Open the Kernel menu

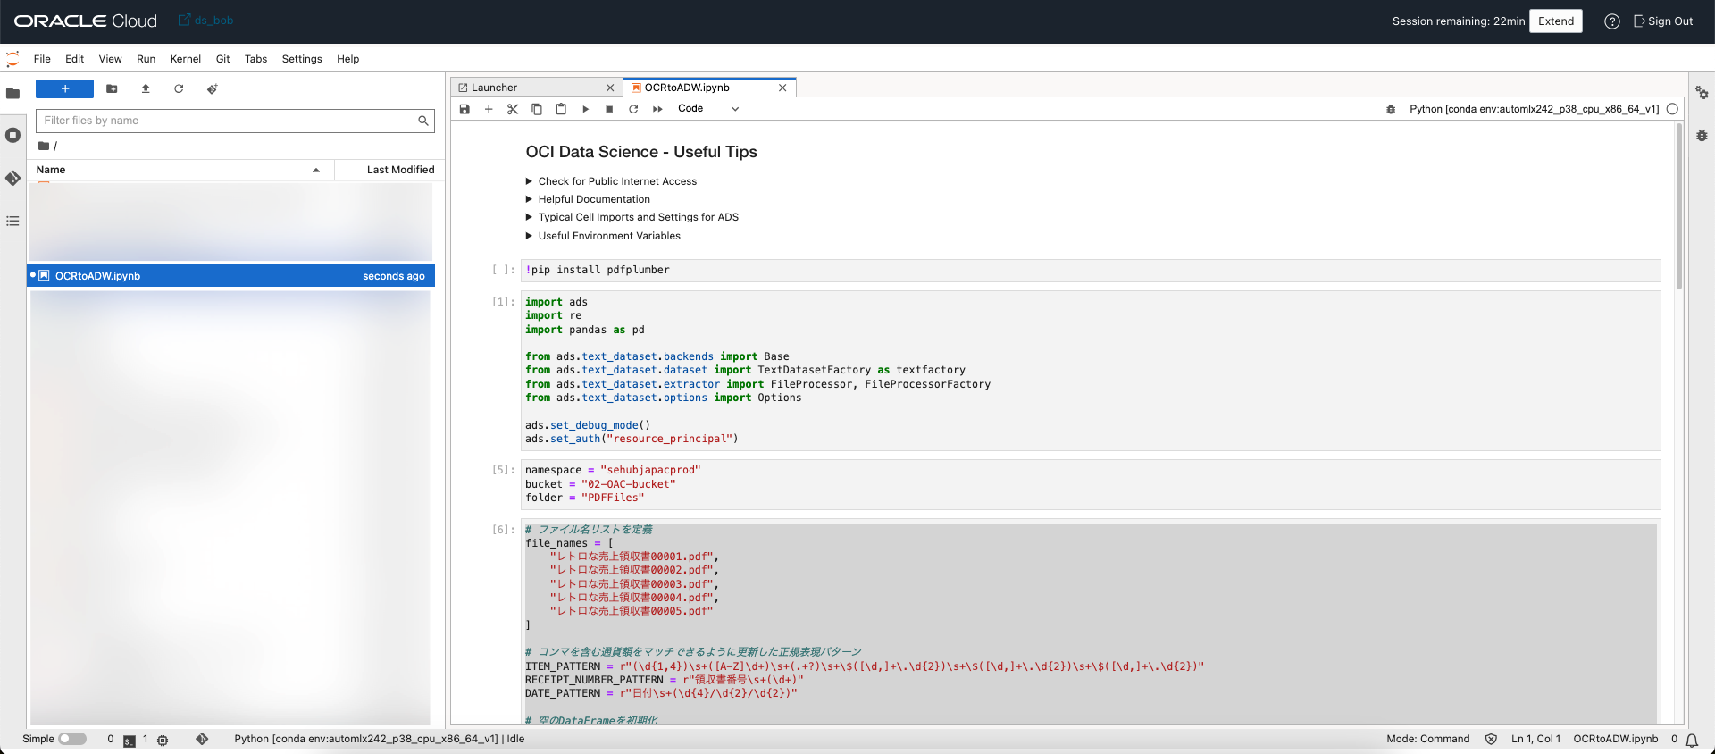[185, 59]
